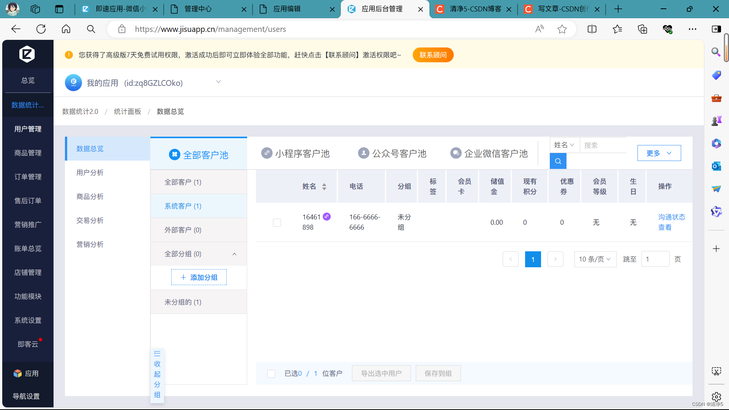Viewport: 729px width, 410px height.
Task: Open the 10 条/页 page size dropdown
Action: [x=595, y=259]
